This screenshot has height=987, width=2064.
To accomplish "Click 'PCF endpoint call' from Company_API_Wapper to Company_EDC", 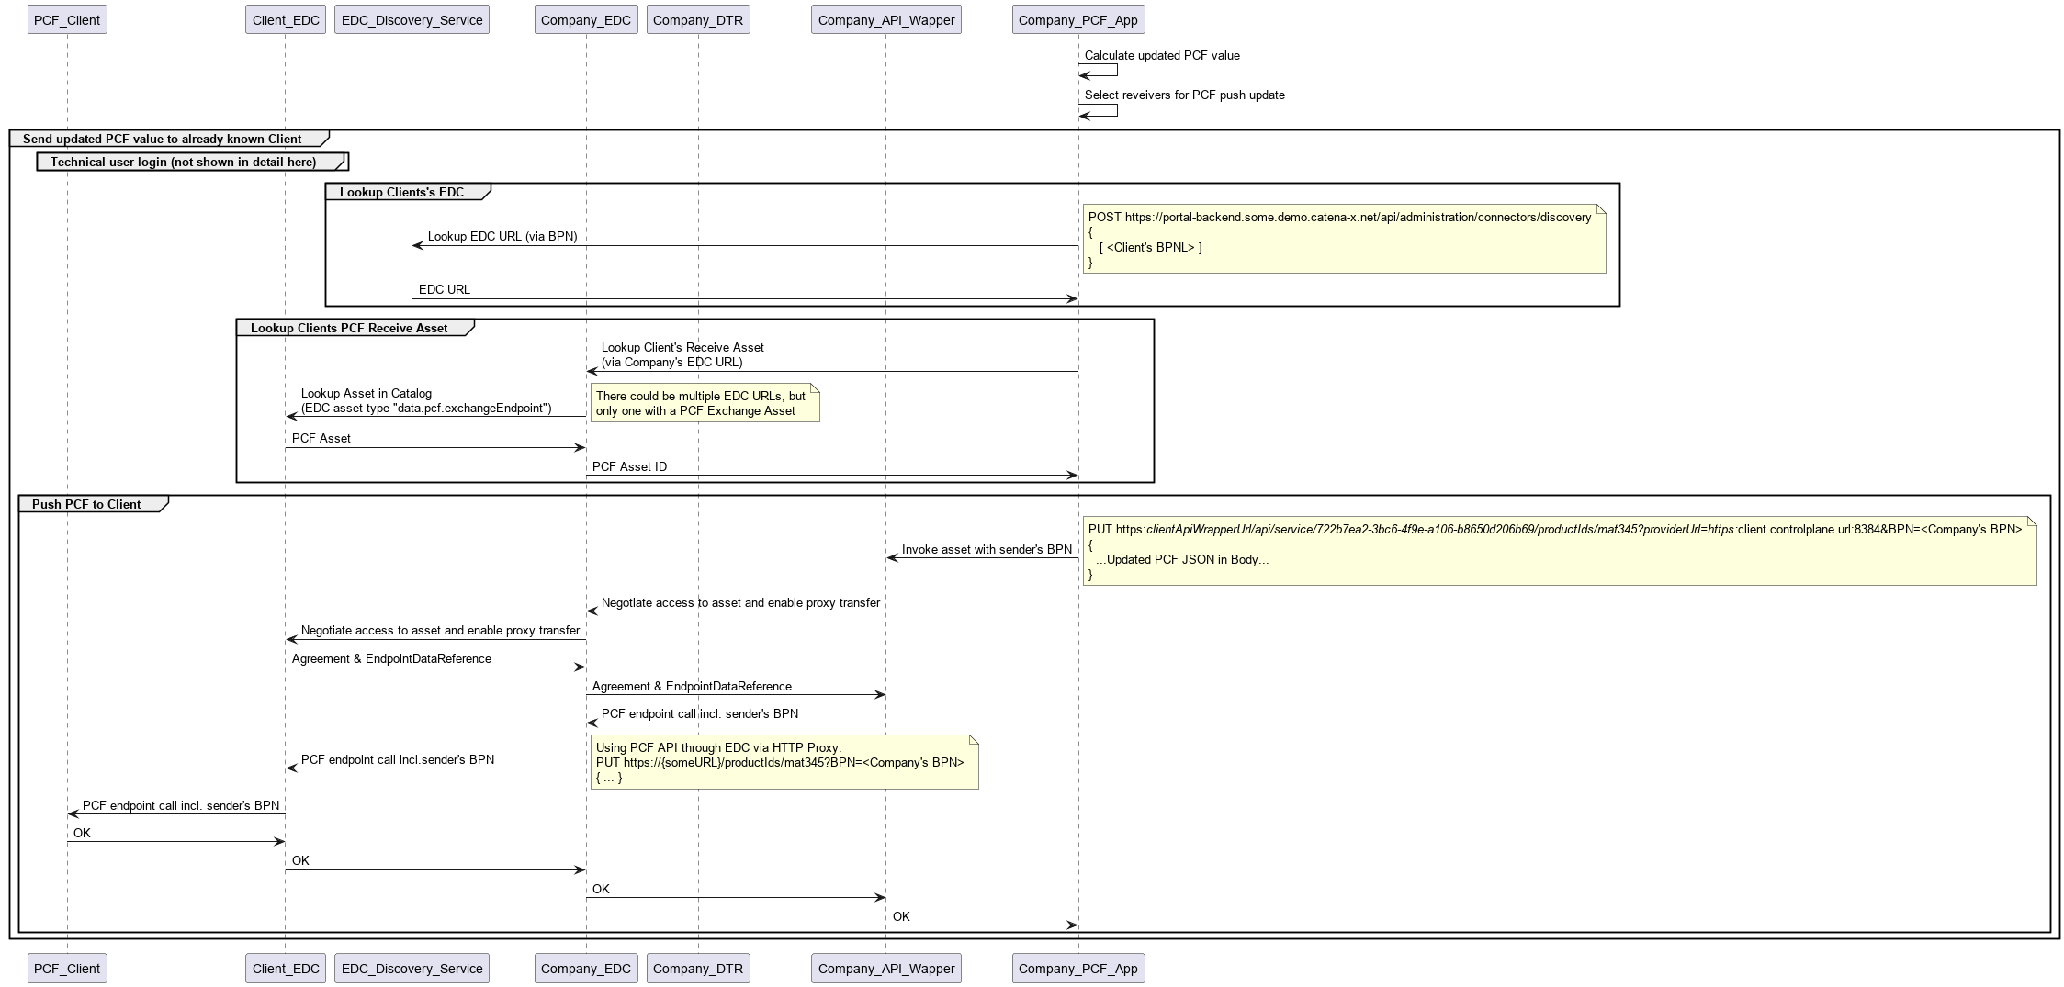I will [x=700, y=714].
